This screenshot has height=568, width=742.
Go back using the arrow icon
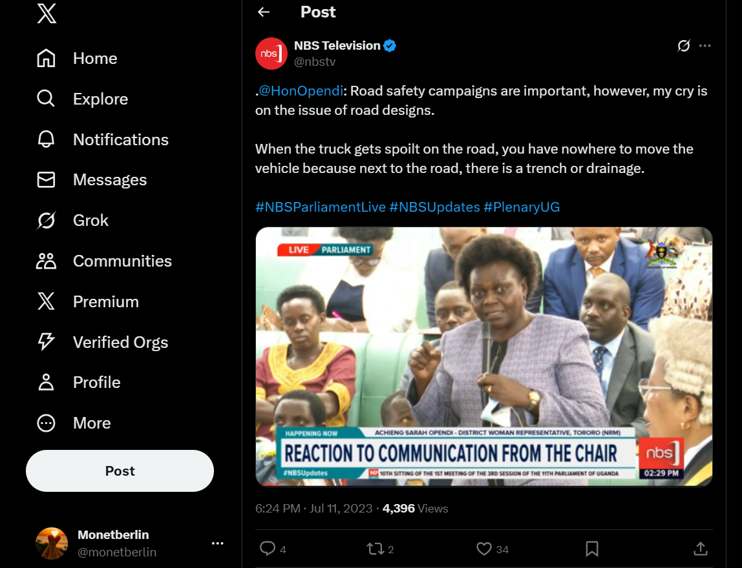click(263, 12)
